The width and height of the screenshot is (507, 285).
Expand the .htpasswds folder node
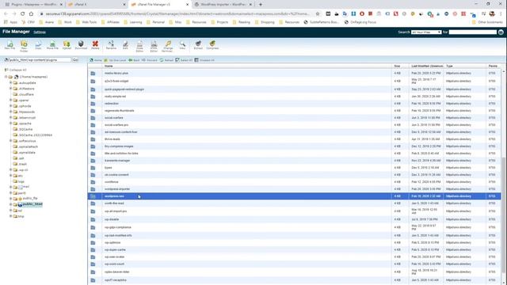click(x=10, y=112)
